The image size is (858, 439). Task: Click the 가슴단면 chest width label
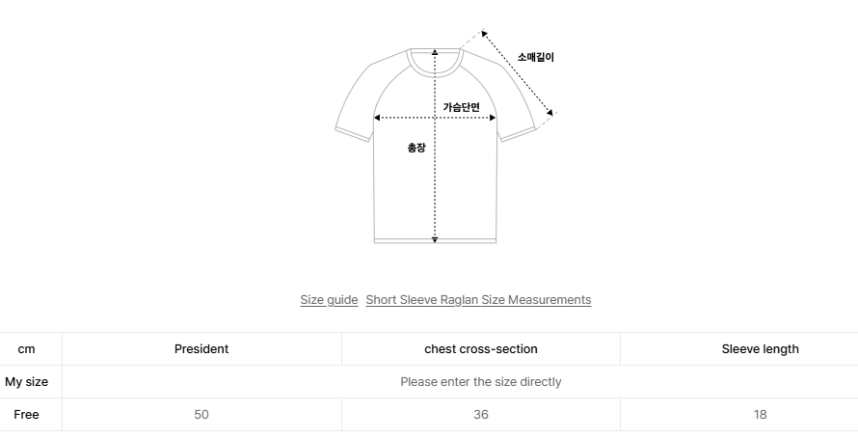[461, 107]
